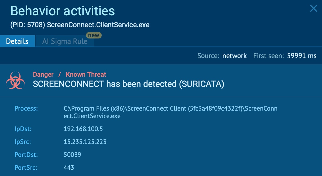
Task: Click the PortSrc value 443
Action: 69,168
